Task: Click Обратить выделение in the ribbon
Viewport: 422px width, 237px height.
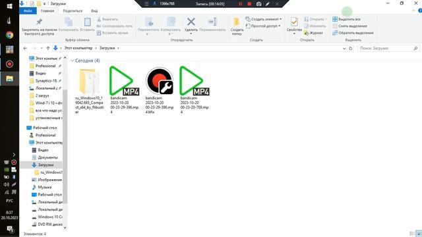Action: (353, 33)
